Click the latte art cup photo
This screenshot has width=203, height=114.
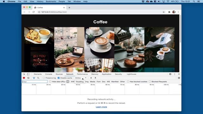tap(99, 43)
